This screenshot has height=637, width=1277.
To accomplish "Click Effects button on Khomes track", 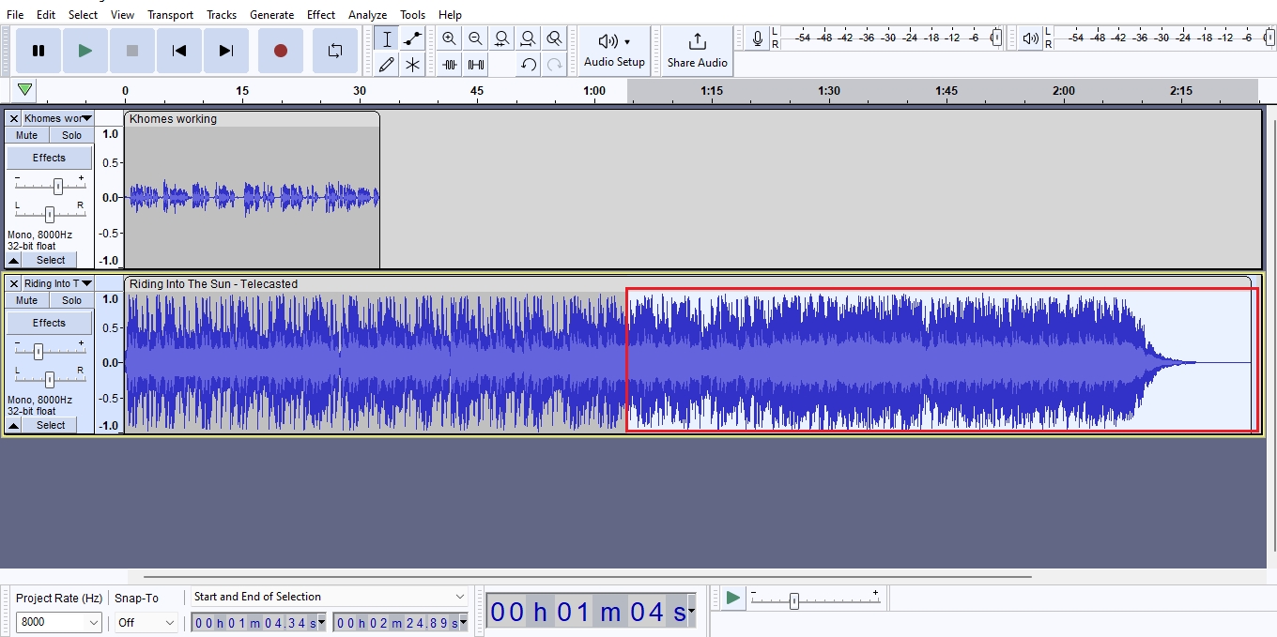I will click(49, 158).
